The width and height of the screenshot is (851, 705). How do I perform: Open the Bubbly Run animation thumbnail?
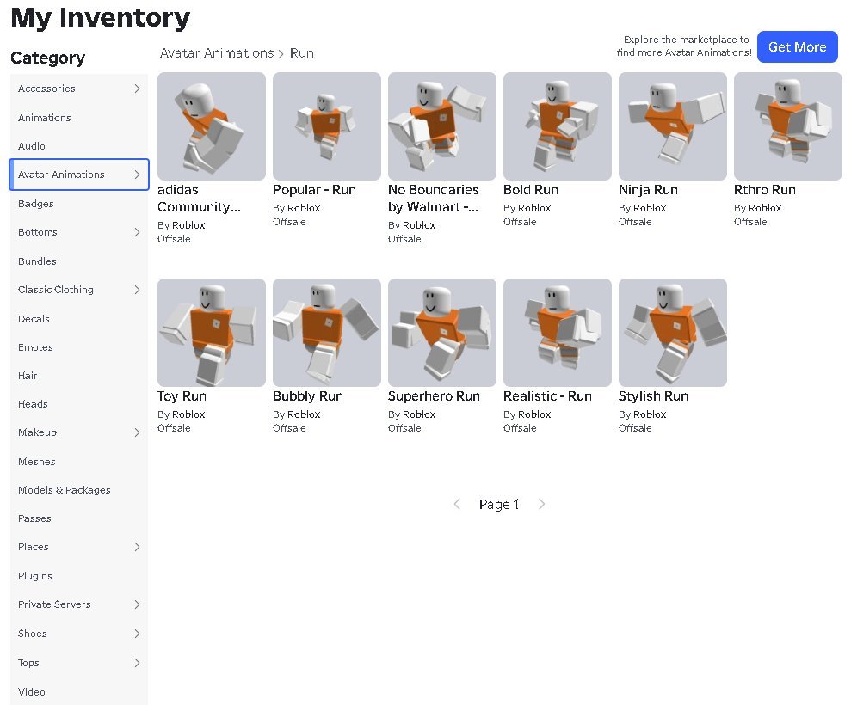(x=327, y=333)
